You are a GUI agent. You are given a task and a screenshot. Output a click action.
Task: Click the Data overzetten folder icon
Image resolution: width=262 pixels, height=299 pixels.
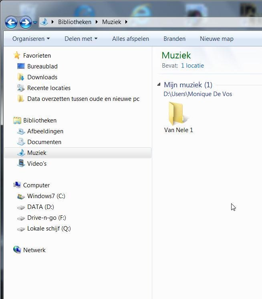20,98
